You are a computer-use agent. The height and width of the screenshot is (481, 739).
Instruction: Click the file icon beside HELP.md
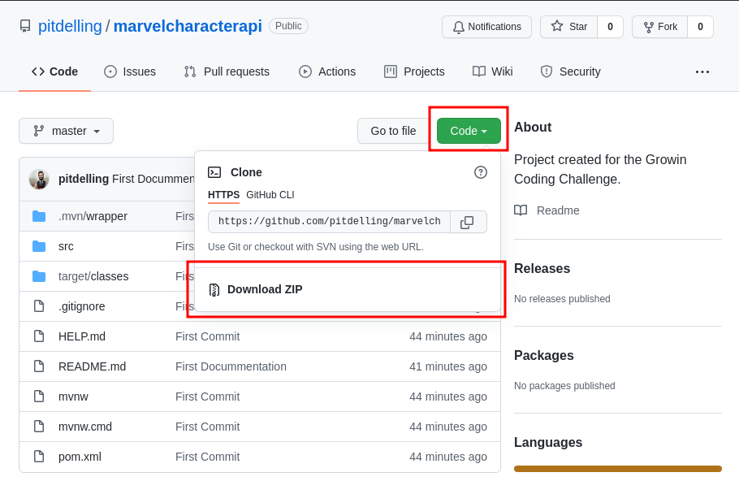coord(39,336)
